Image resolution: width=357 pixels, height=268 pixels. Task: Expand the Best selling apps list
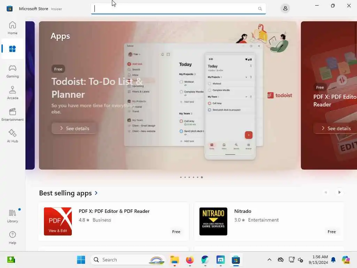coord(68,193)
